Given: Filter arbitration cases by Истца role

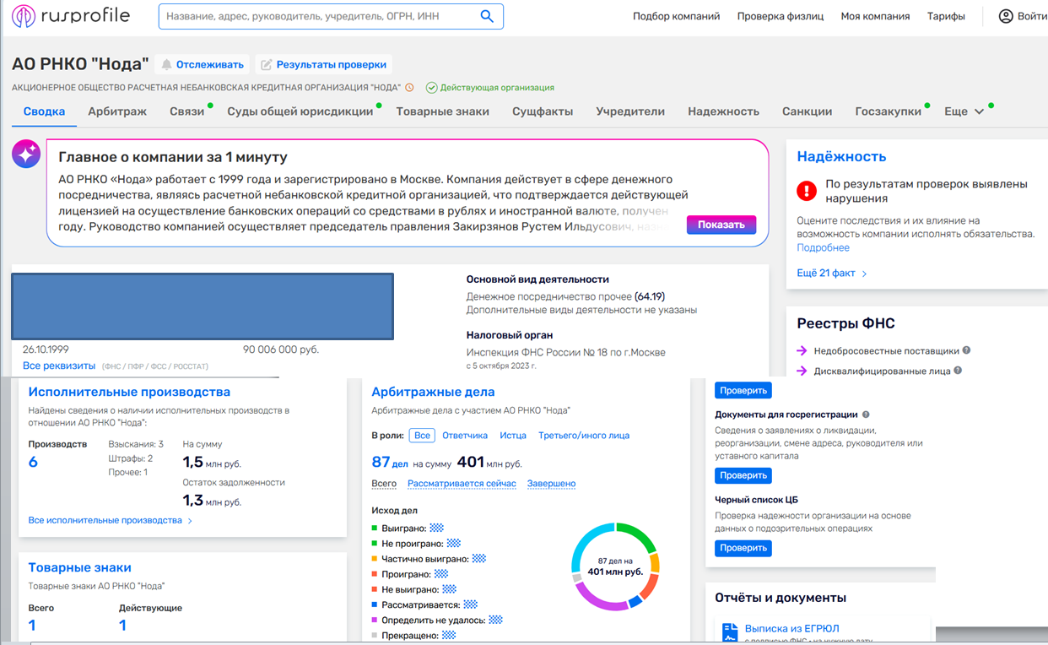Looking at the screenshot, I should pyautogui.click(x=513, y=436).
